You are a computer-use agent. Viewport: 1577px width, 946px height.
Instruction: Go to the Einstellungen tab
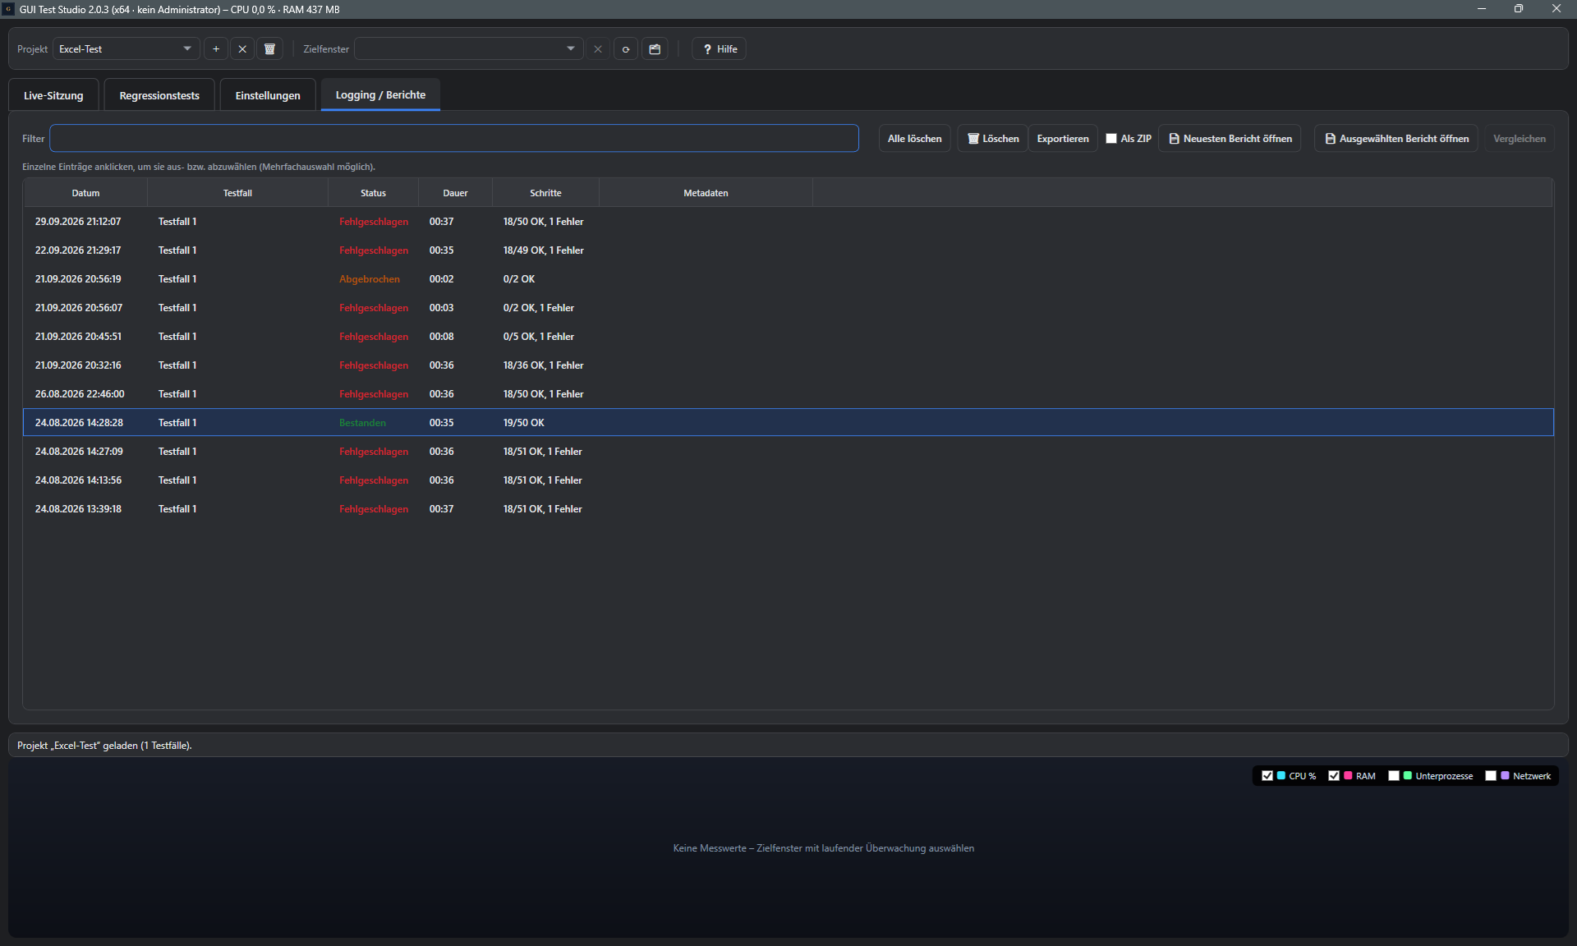point(268,95)
